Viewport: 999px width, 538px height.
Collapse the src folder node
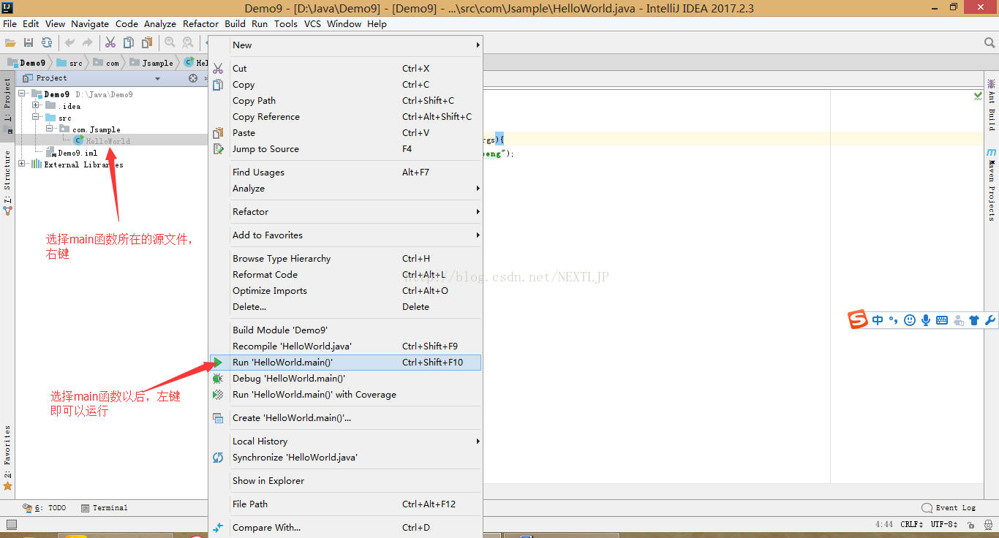coord(35,118)
